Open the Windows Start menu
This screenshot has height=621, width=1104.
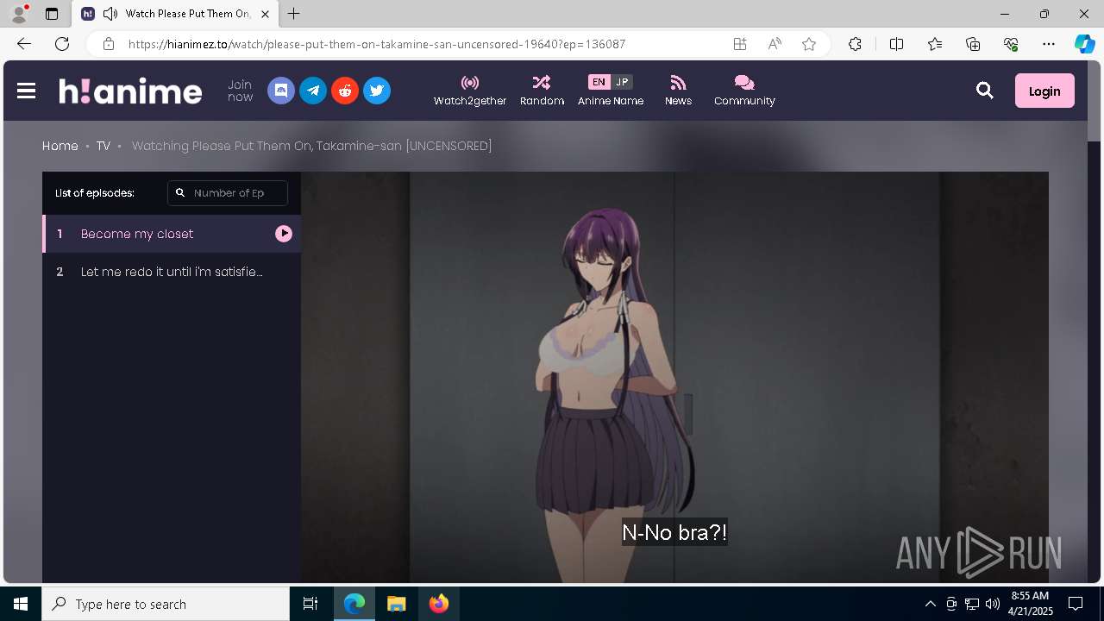pos(21,604)
